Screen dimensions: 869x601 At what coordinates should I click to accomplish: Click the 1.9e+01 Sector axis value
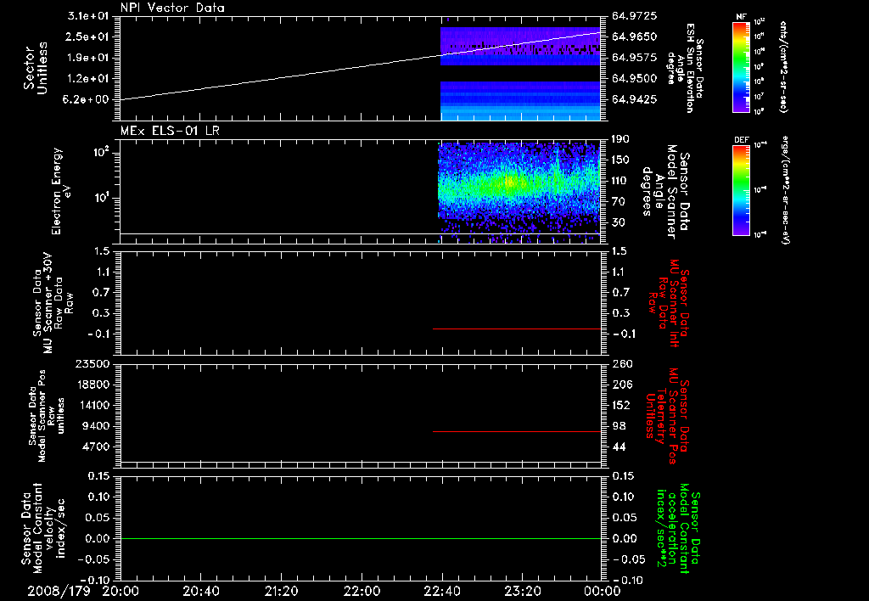(x=88, y=58)
